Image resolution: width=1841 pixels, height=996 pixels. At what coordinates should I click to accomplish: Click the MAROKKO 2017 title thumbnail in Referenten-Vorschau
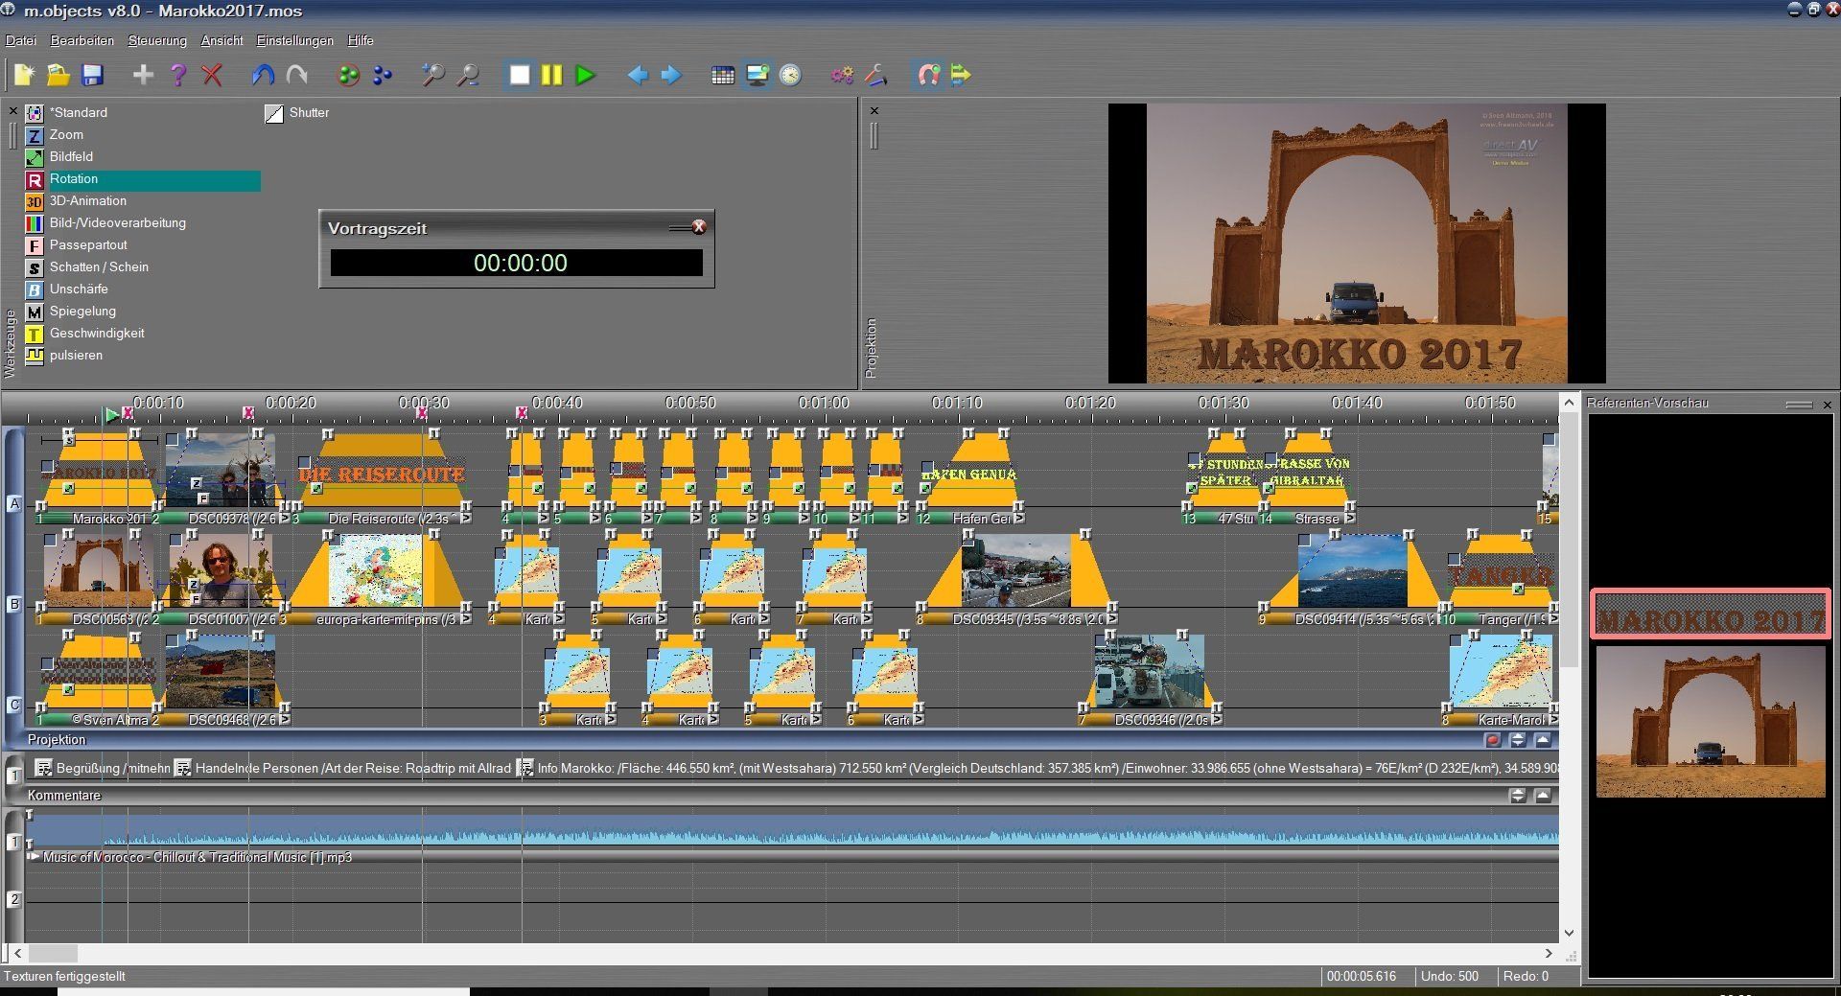(1711, 614)
